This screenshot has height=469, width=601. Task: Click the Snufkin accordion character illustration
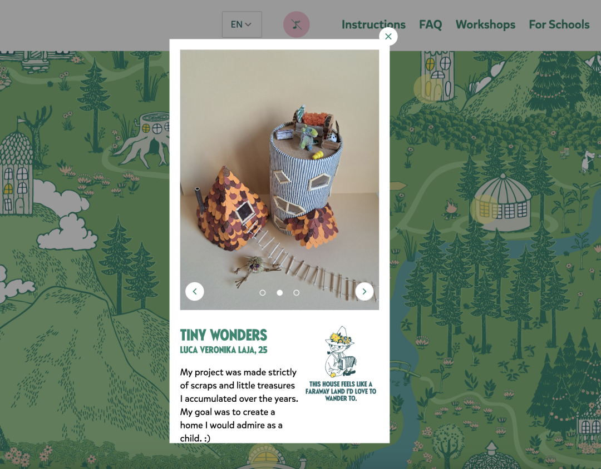pos(341,352)
